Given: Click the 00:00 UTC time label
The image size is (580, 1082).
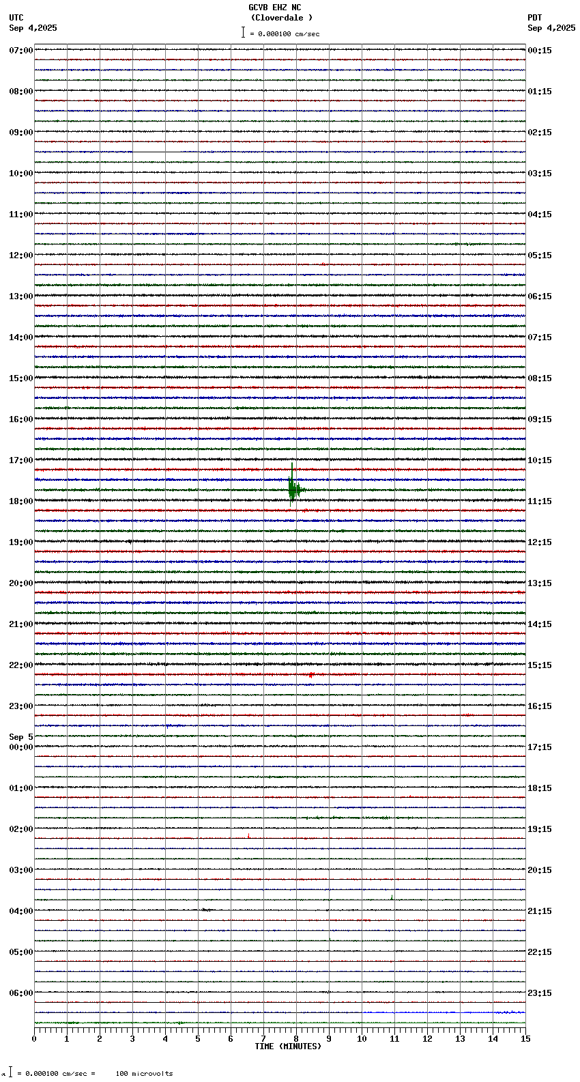Looking at the screenshot, I should (21, 747).
